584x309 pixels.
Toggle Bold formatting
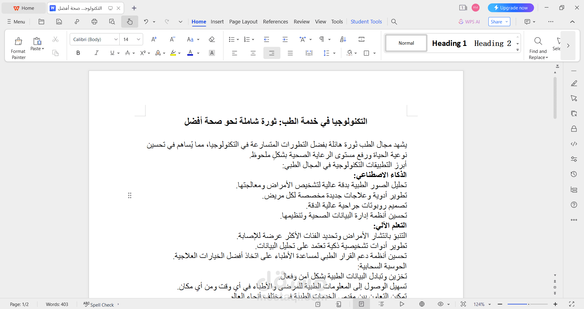click(x=78, y=53)
